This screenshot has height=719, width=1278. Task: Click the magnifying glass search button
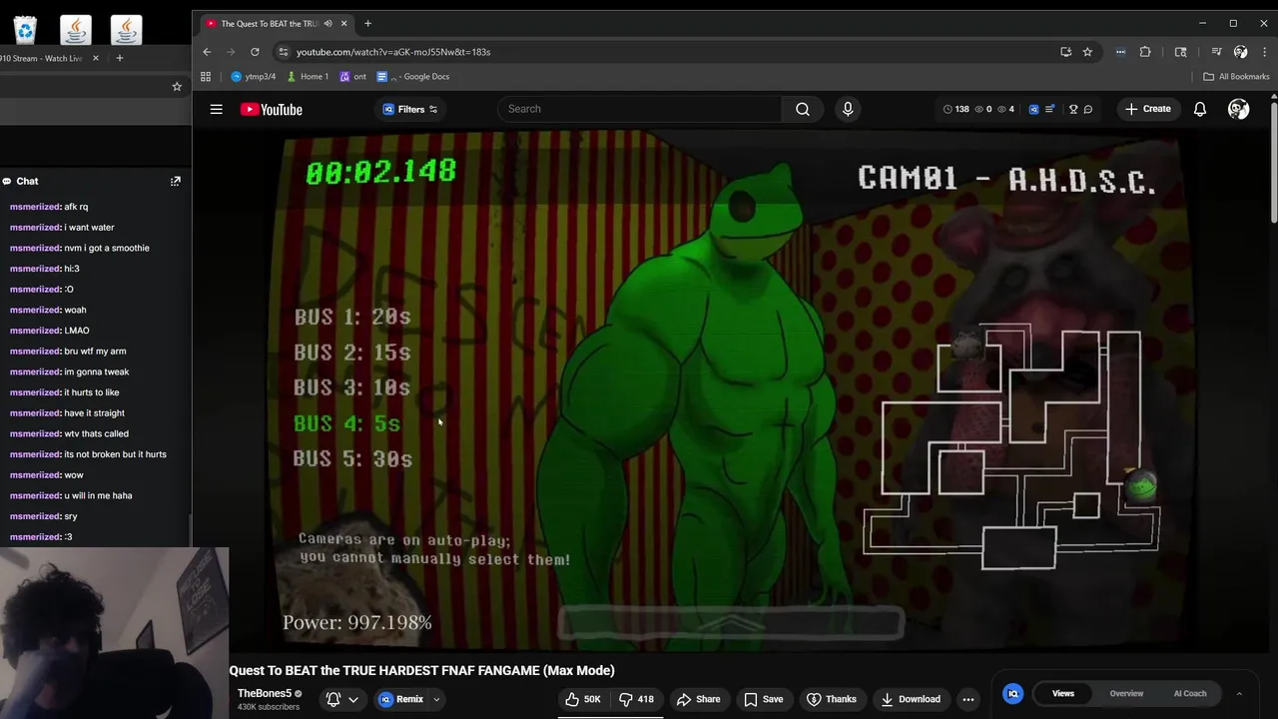803,109
